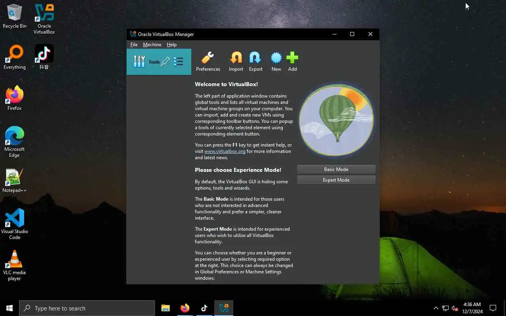Select the TikTok 抖音 desktop shortcut
Image resolution: width=506 pixels, height=316 pixels.
click(x=44, y=58)
